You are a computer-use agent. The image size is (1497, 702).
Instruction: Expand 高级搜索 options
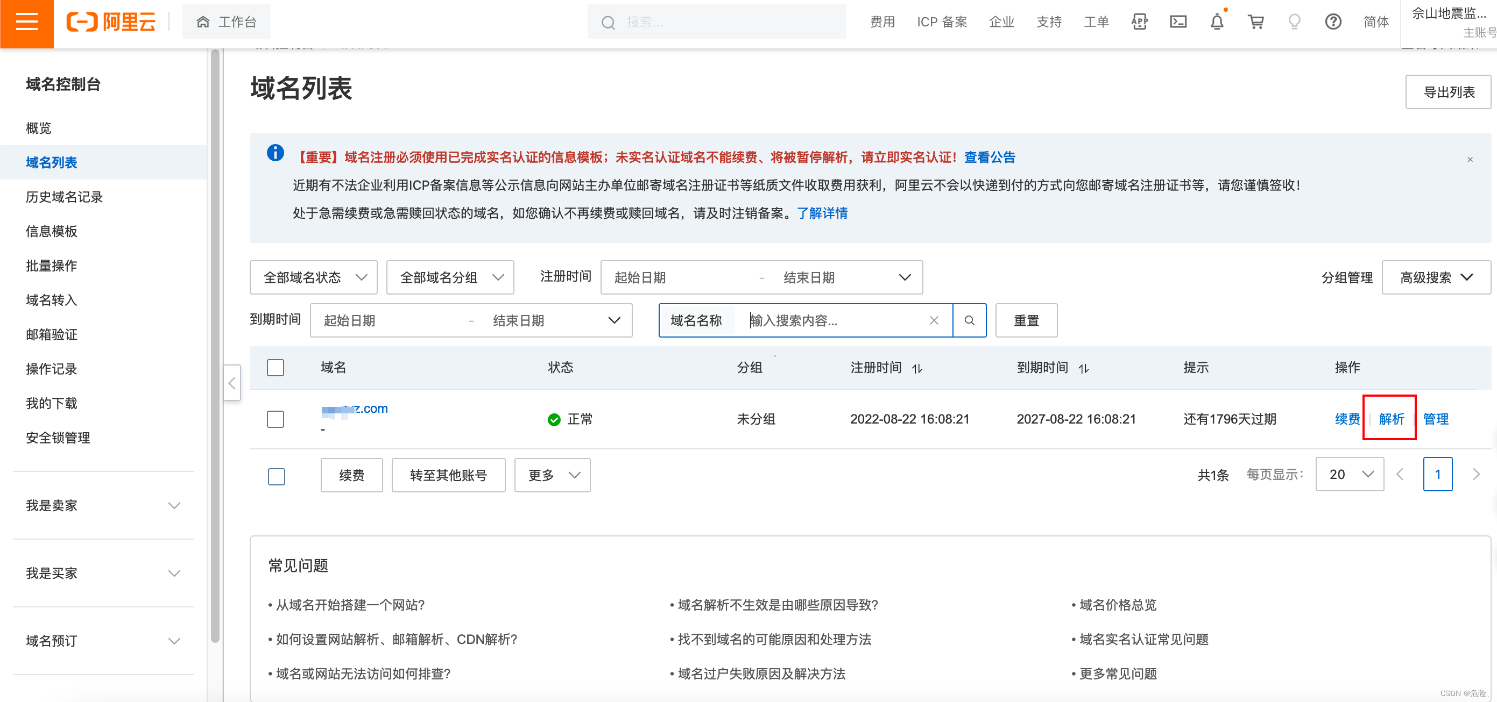(x=1436, y=277)
